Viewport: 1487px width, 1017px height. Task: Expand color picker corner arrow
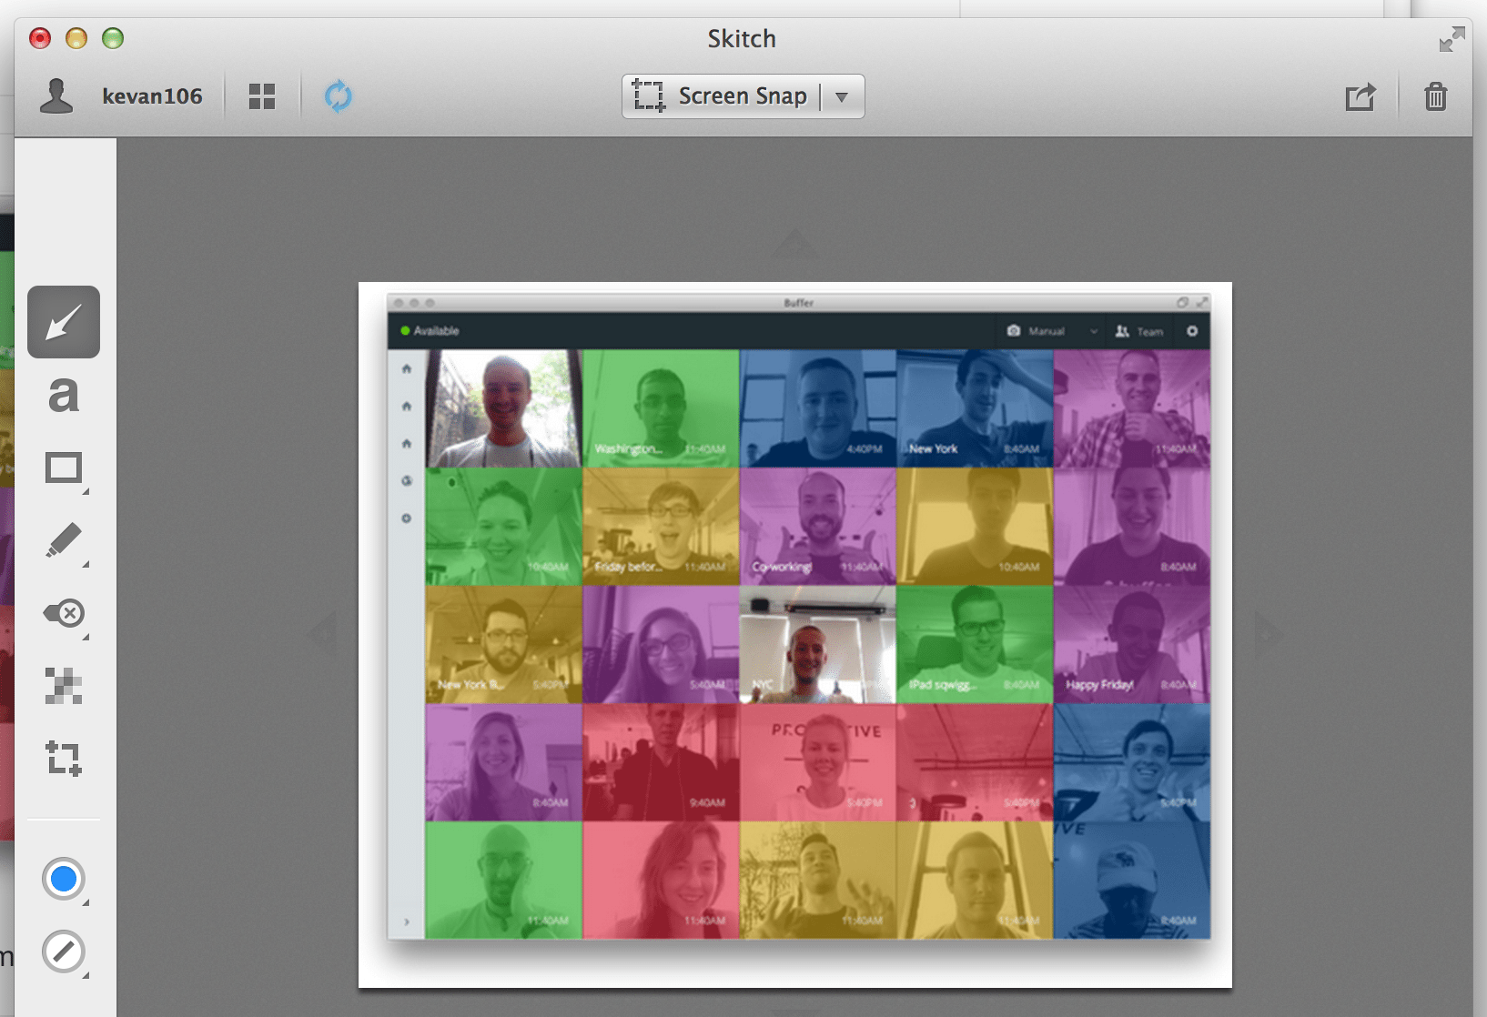click(x=86, y=902)
